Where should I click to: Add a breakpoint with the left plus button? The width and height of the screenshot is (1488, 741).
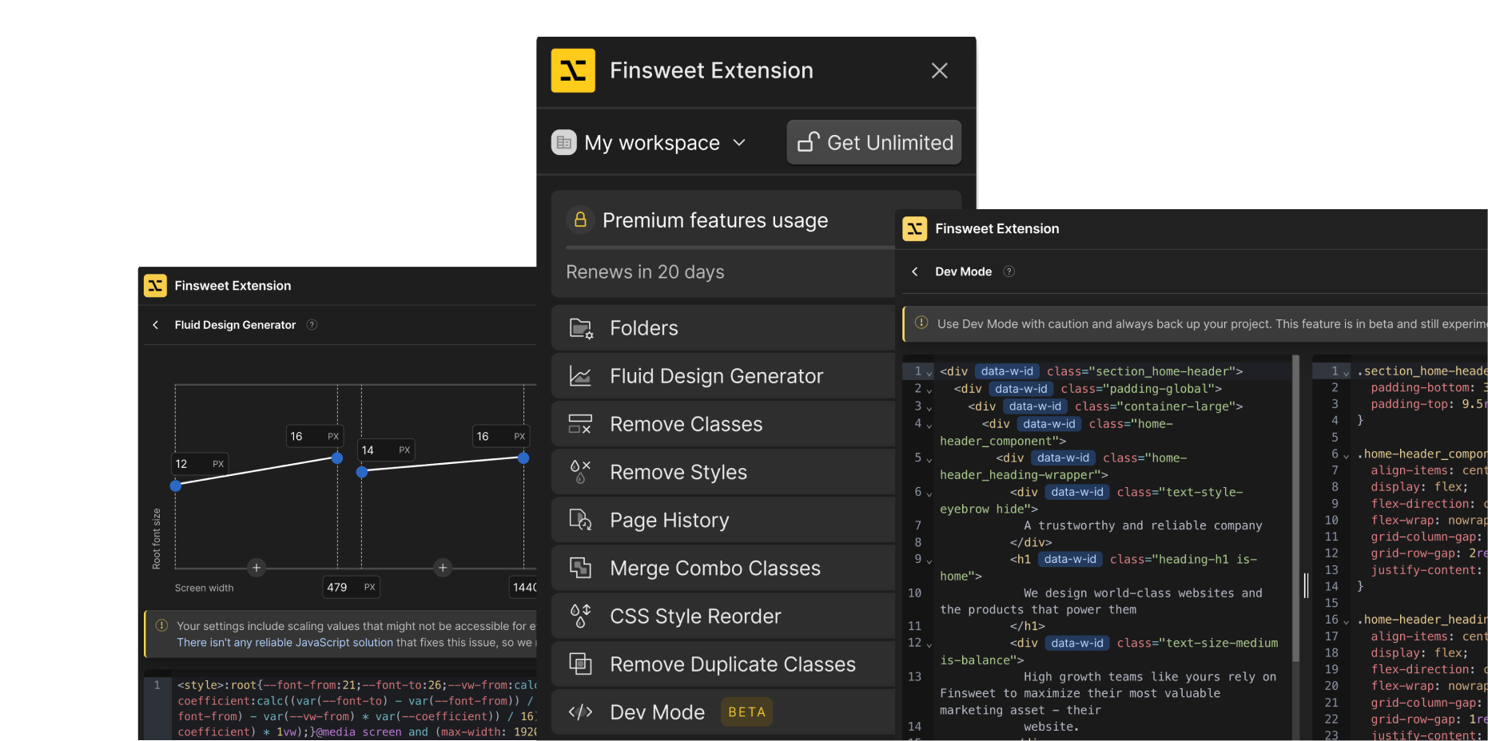tap(256, 568)
